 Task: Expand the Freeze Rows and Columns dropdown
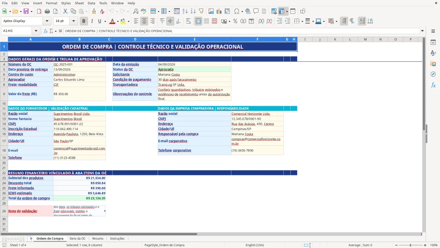click(287, 11)
